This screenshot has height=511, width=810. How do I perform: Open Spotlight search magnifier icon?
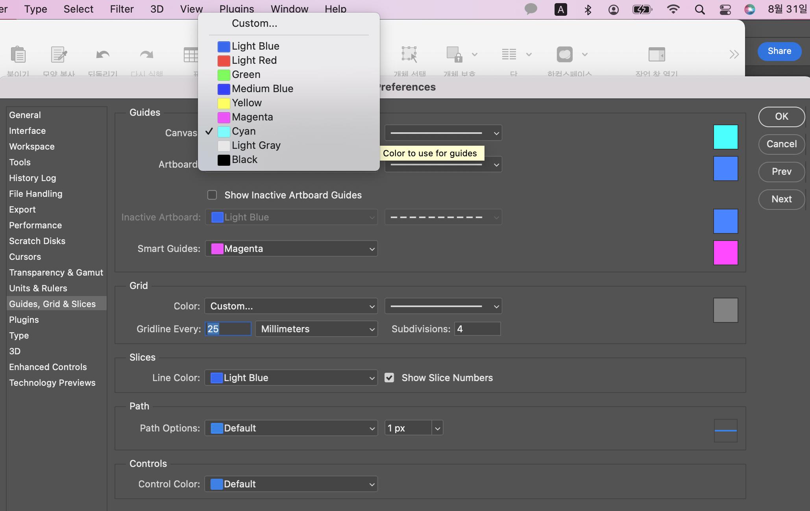pyautogui.click(x=700, y=9)
